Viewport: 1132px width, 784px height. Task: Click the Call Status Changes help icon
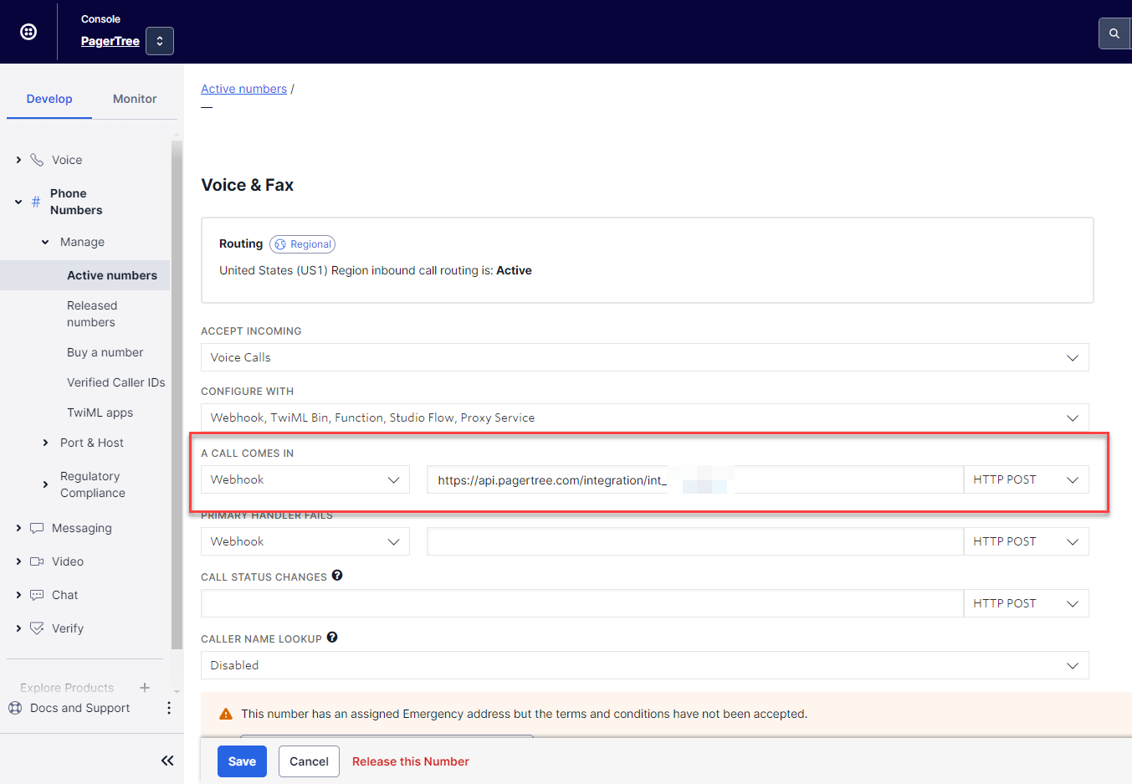click(x=337, y=576)
